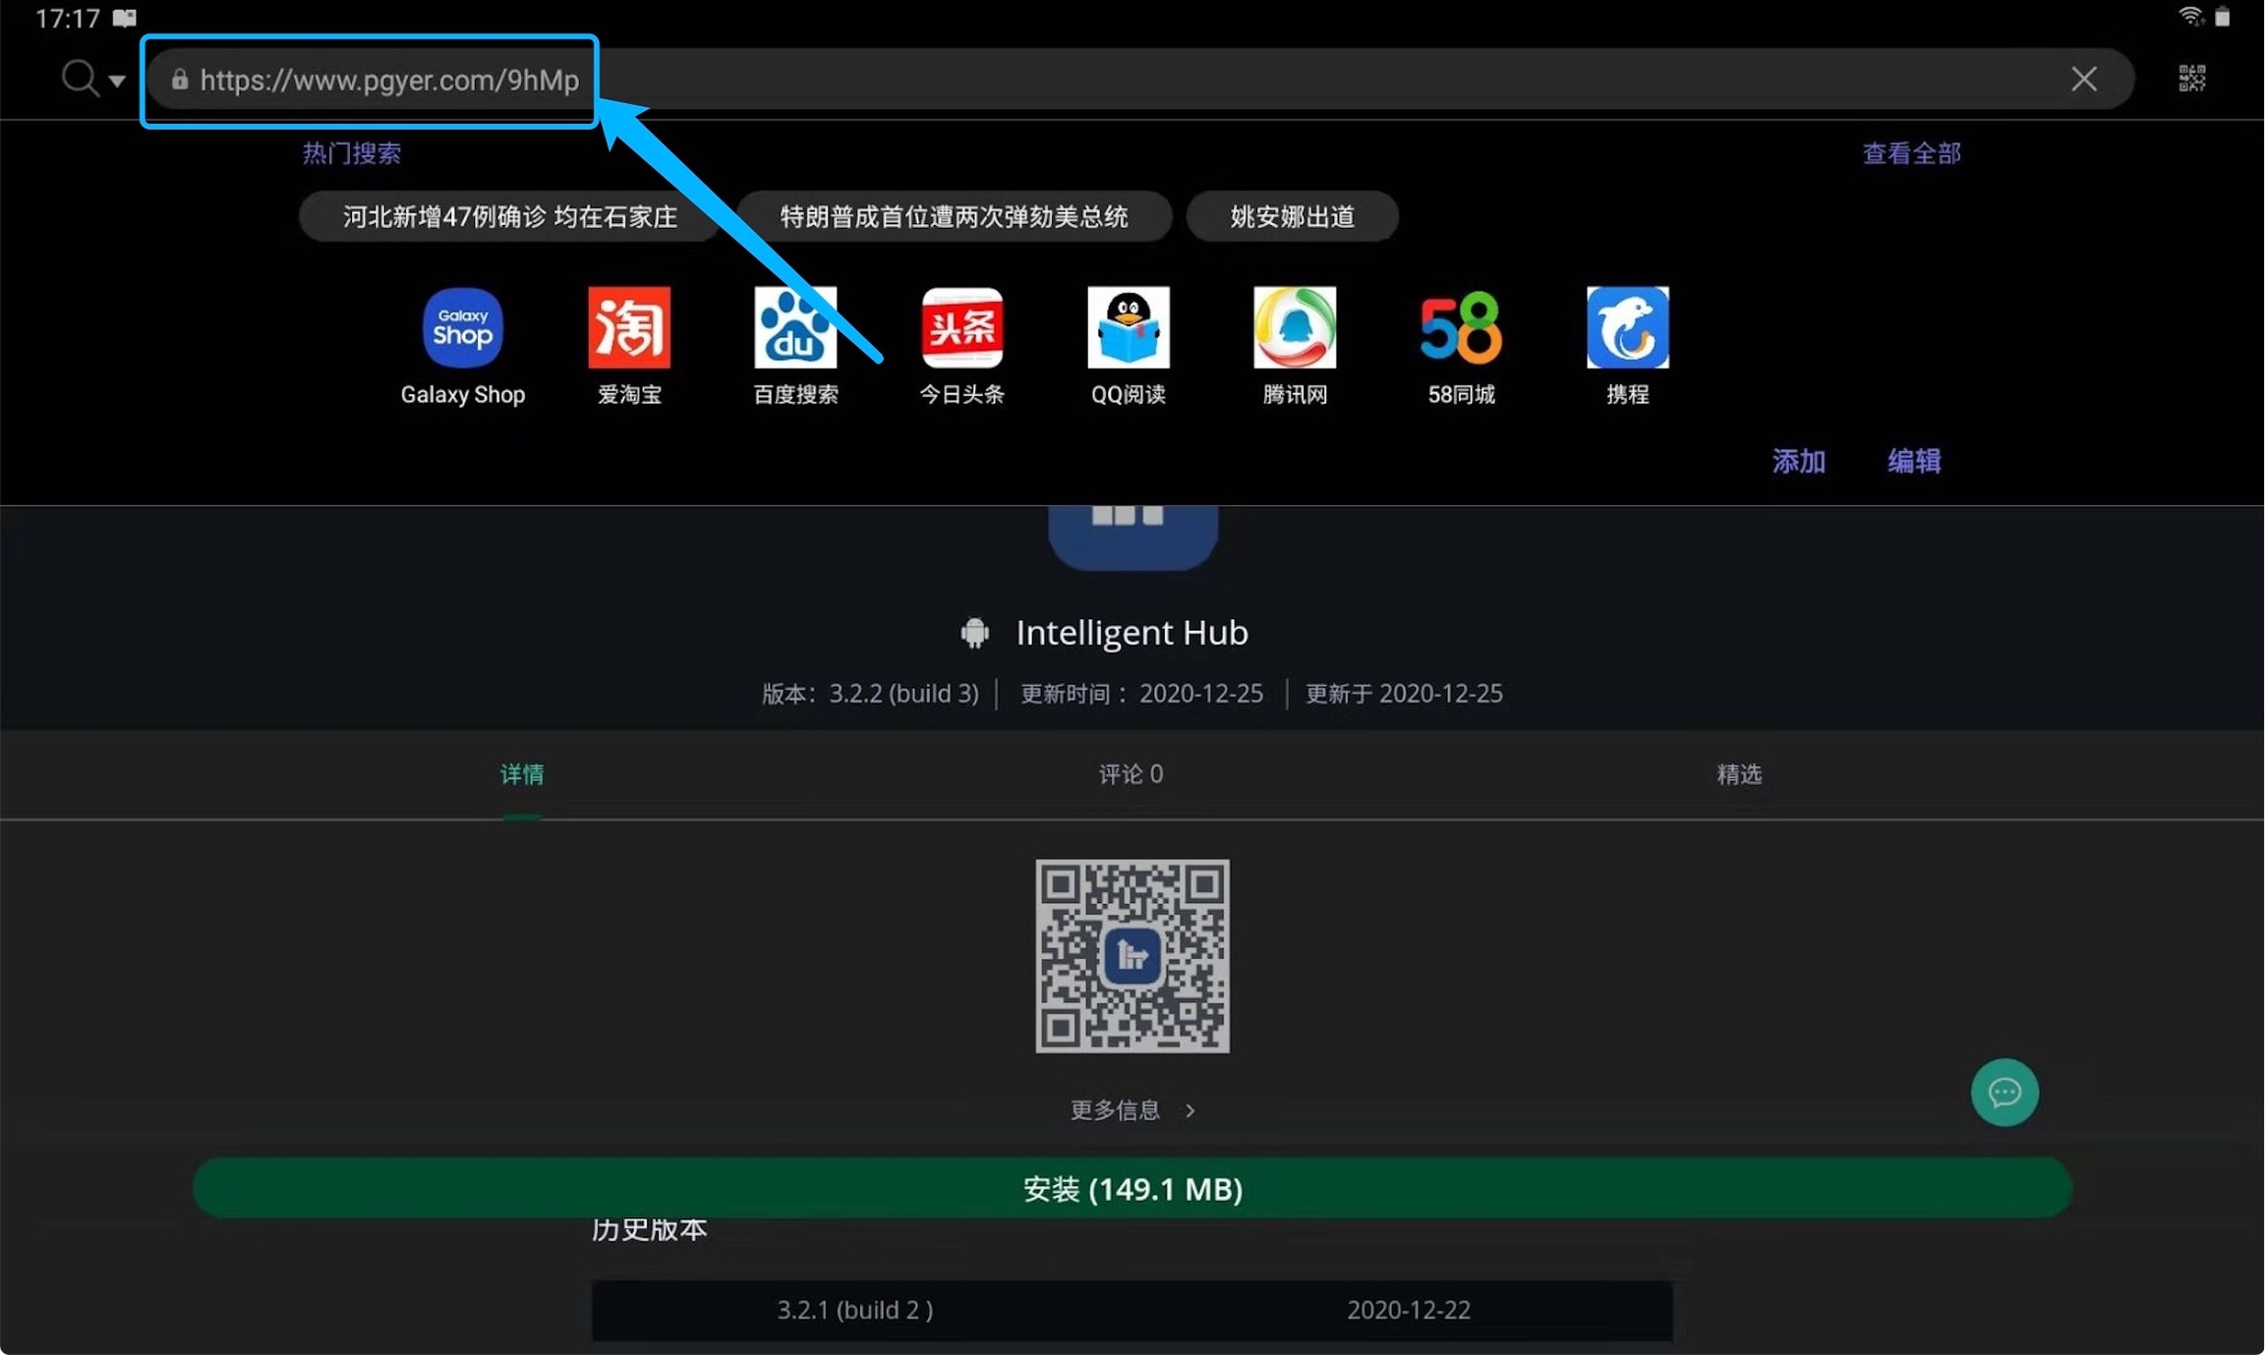Click the 查看全部 link
This screenshot has width=2265, height=1355.
pos(1910,153)
